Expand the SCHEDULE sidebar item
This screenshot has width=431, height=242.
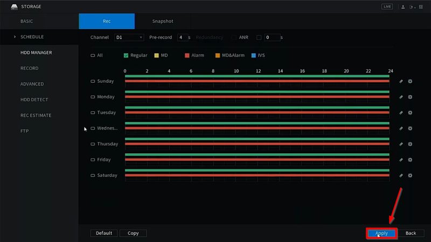click(32, 37)
